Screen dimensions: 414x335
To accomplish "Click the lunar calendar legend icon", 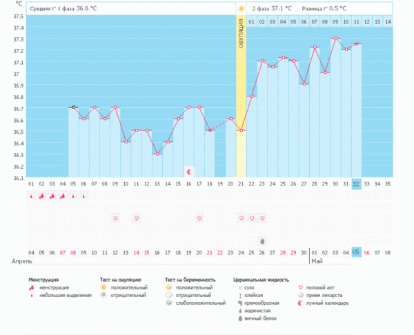I will pyautogui.click(x=300, y=303).
